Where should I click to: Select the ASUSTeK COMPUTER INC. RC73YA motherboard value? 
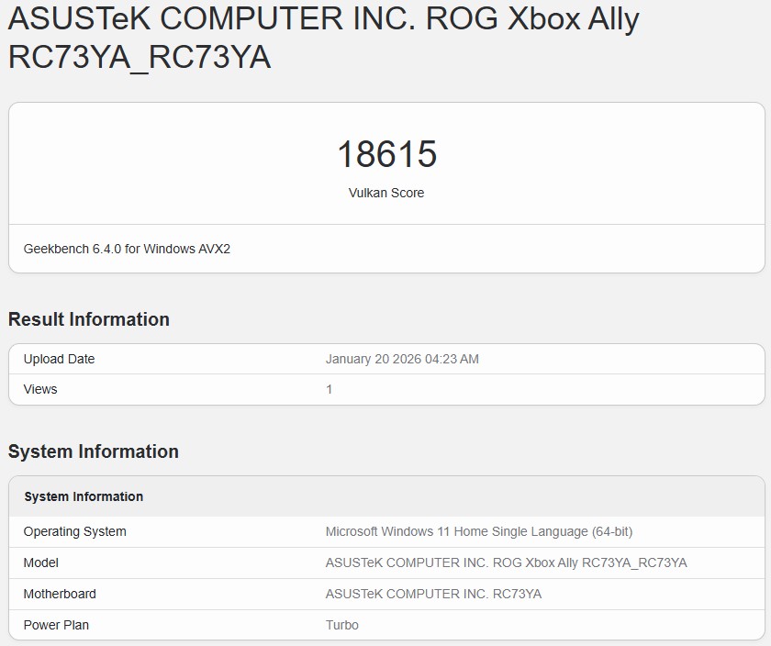(x=433, y=594)
